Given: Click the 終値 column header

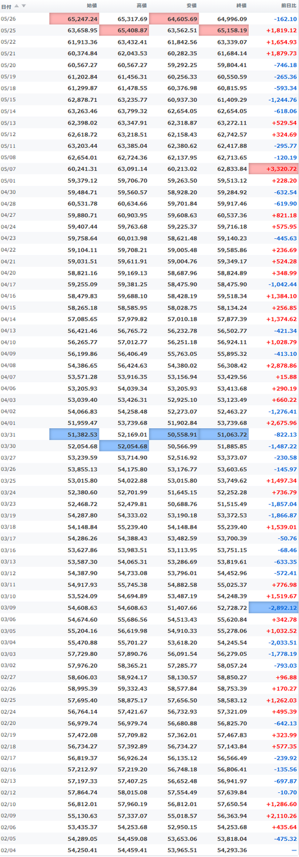Looking at the screenshot, I should [x=241, y=5].
